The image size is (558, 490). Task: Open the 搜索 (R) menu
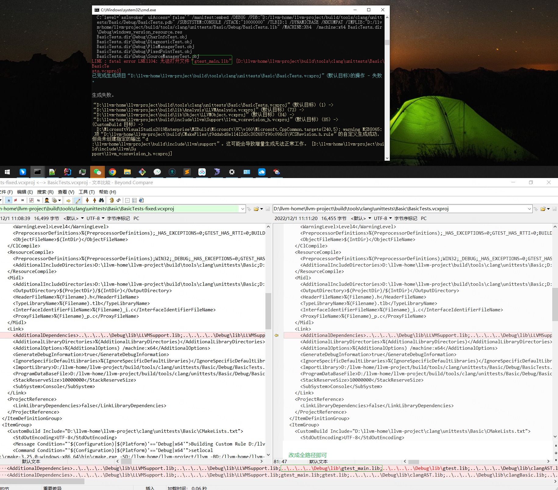[45, 192]
